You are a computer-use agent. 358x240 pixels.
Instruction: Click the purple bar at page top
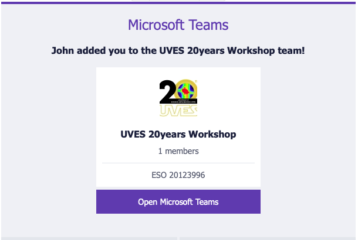(178, 3)
